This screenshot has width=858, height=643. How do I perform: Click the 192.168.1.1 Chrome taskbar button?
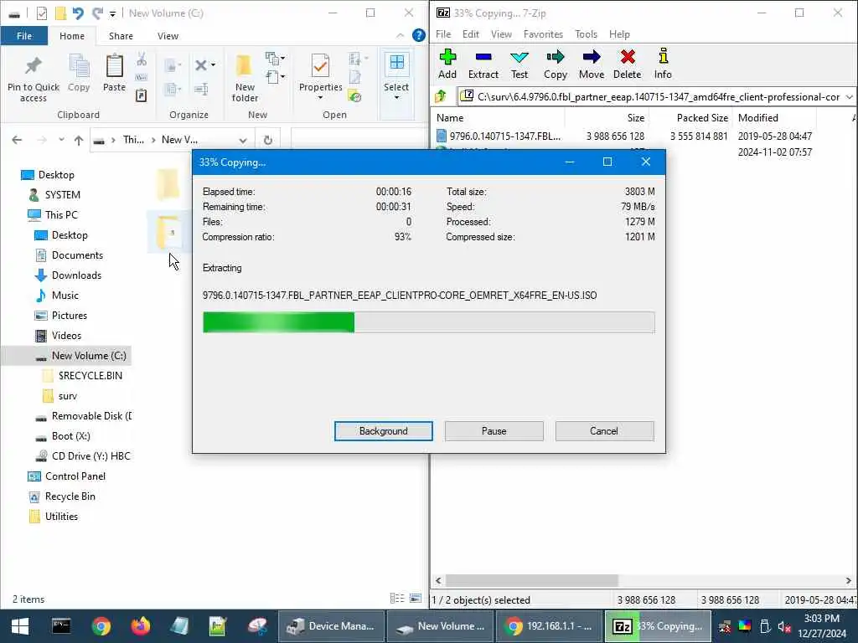coord(549,626)
